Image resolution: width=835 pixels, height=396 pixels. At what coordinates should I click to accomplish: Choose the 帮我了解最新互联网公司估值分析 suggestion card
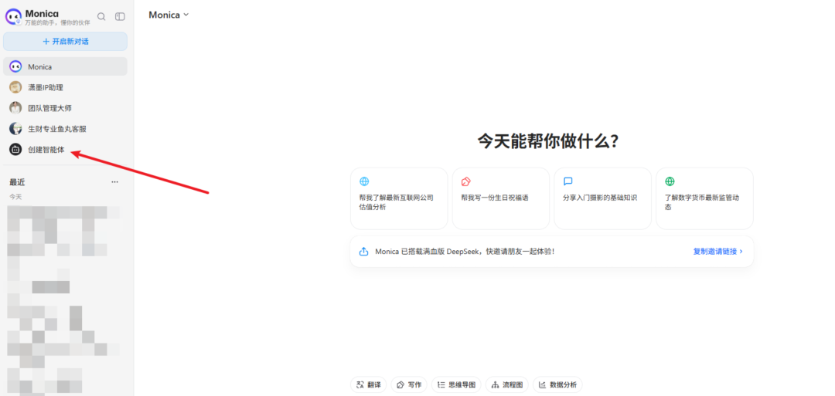399,198
